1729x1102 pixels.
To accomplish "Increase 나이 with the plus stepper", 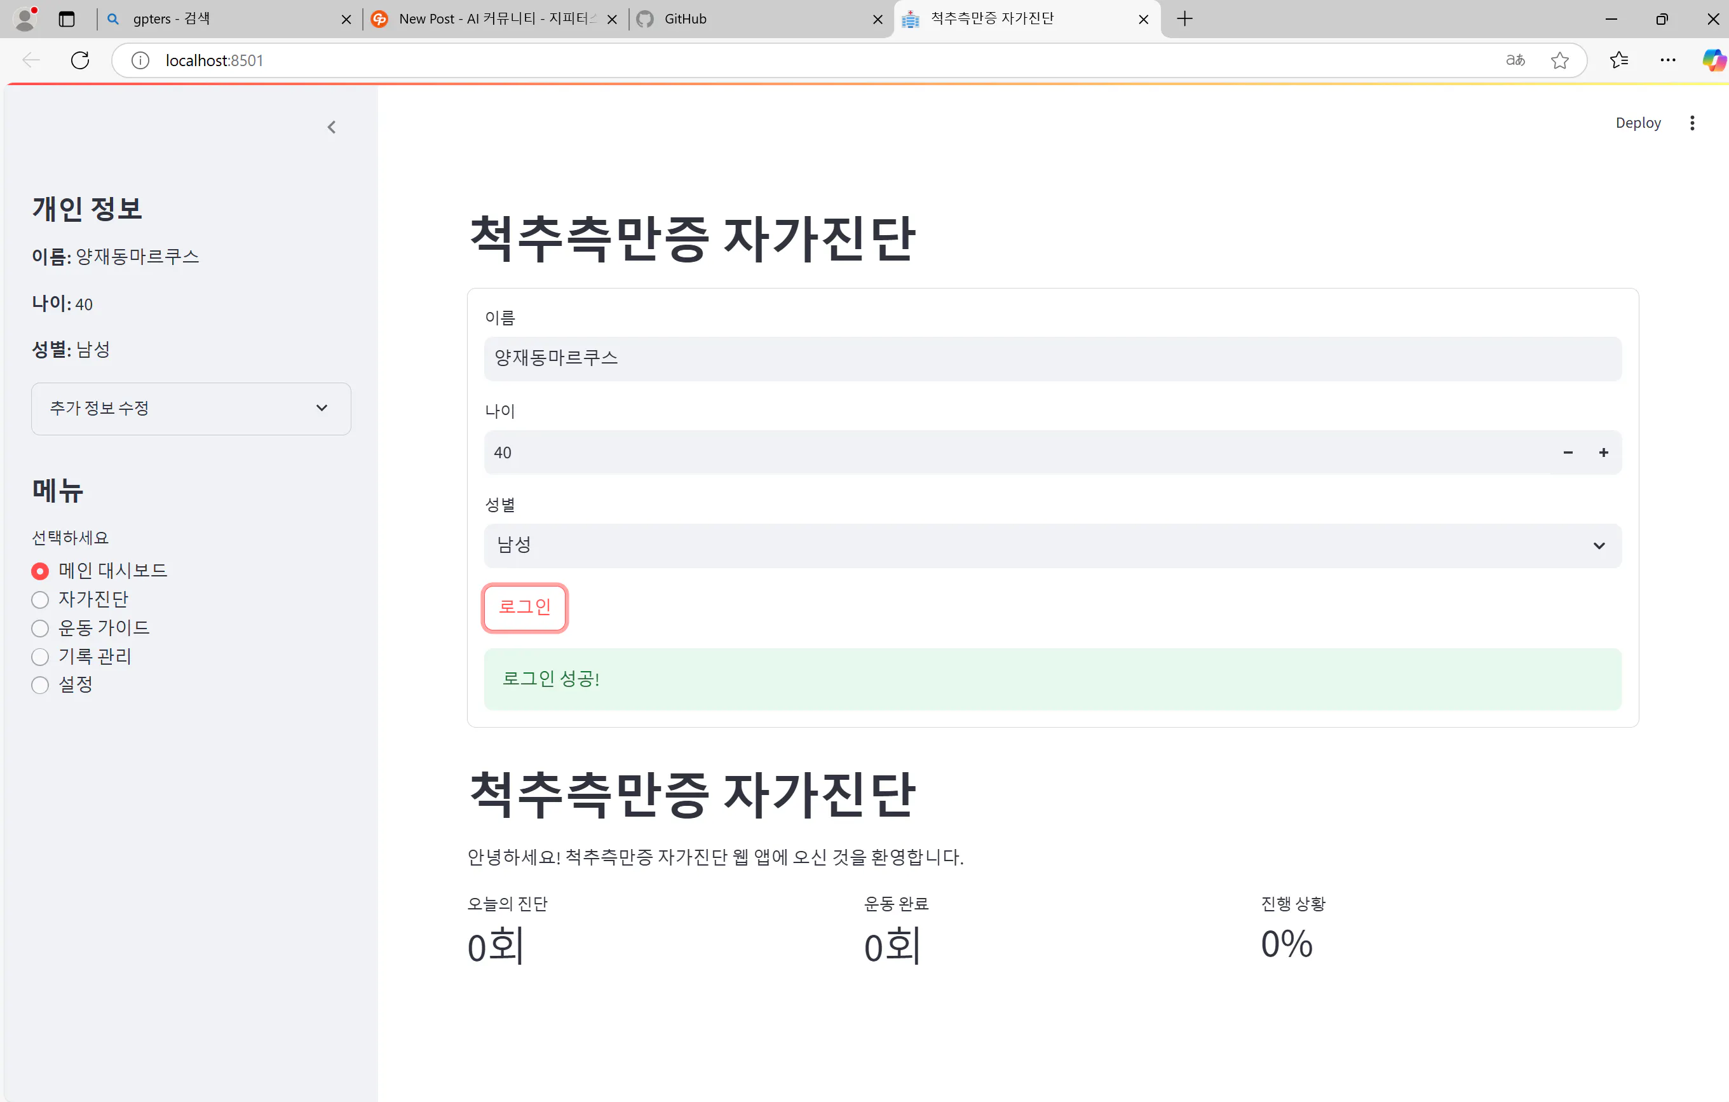I will pos(1603,452).
